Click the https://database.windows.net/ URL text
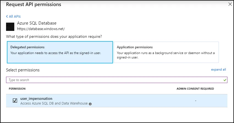The image size is (234, 123). 41,28
